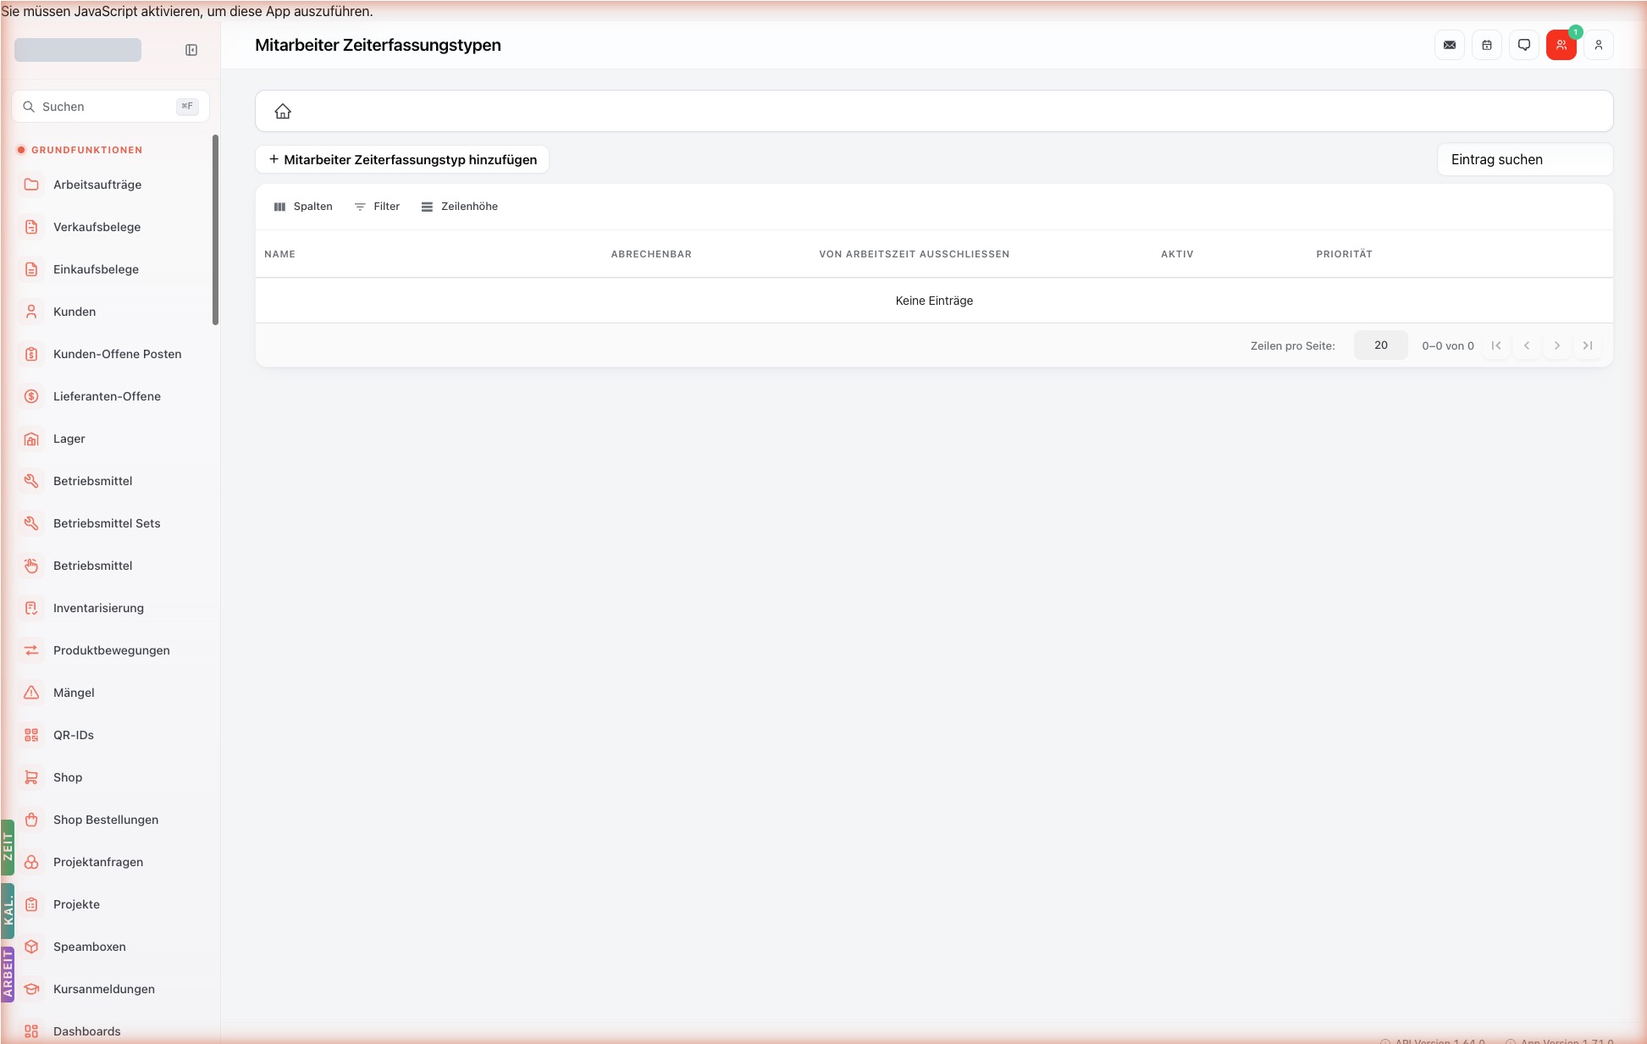Click the Lieferanten-Offene dollar icon
Image resolution: width=1647 pixels, height=1044 pixels.
pyautogui.click(x=31, y=396)
